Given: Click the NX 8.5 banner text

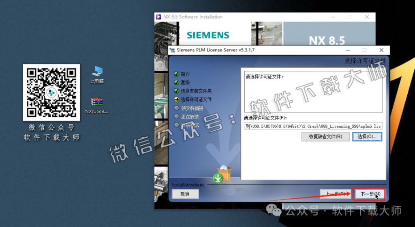Looking at the screenshot, I should click(x=327, y=41).
